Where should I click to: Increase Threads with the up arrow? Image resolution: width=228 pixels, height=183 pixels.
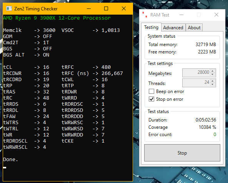pos(213,81)
